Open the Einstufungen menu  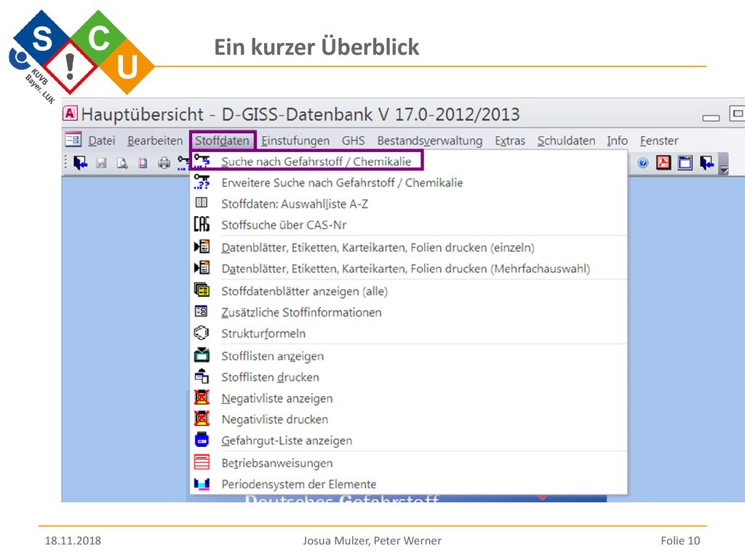pos(295,140)
